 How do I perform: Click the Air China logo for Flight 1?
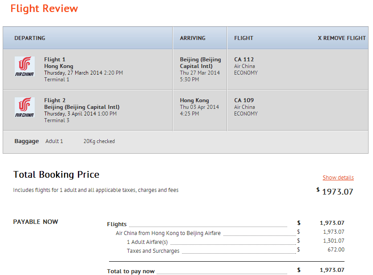point(24,67)
